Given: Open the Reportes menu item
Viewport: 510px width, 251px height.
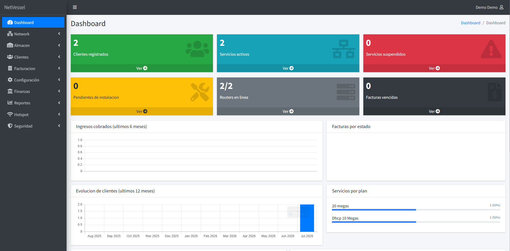Looking at the screenshot, I should [x=33, y=103].
